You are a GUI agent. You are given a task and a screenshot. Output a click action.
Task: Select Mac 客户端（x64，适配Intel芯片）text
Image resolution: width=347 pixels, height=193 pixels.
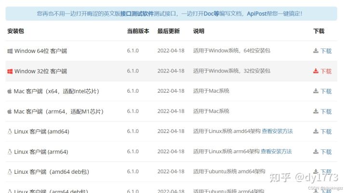[57, 91]
